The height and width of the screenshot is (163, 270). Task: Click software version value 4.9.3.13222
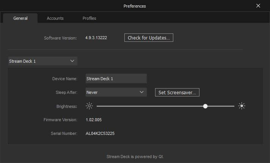96,38
